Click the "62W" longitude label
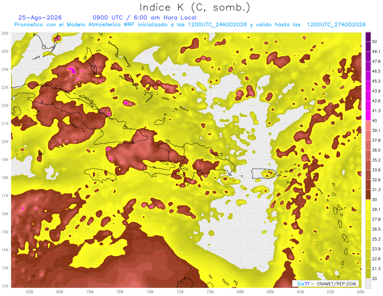 click(330, 292)
